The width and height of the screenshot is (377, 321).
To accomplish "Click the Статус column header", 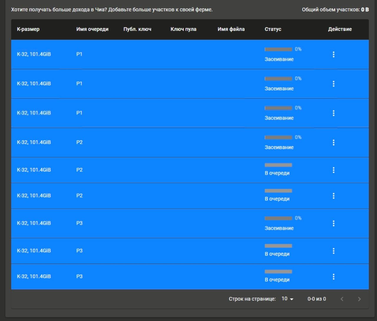I will (273, 29).
